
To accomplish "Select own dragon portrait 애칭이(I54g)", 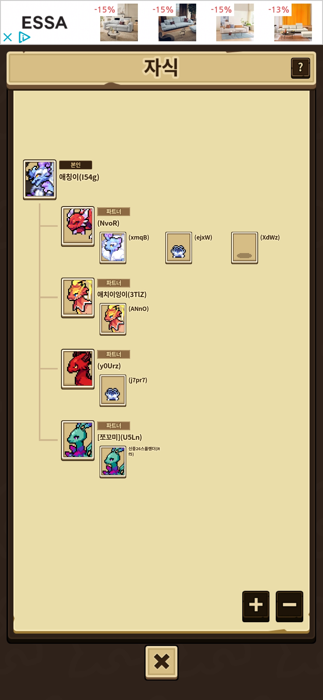I will (40, 179).
